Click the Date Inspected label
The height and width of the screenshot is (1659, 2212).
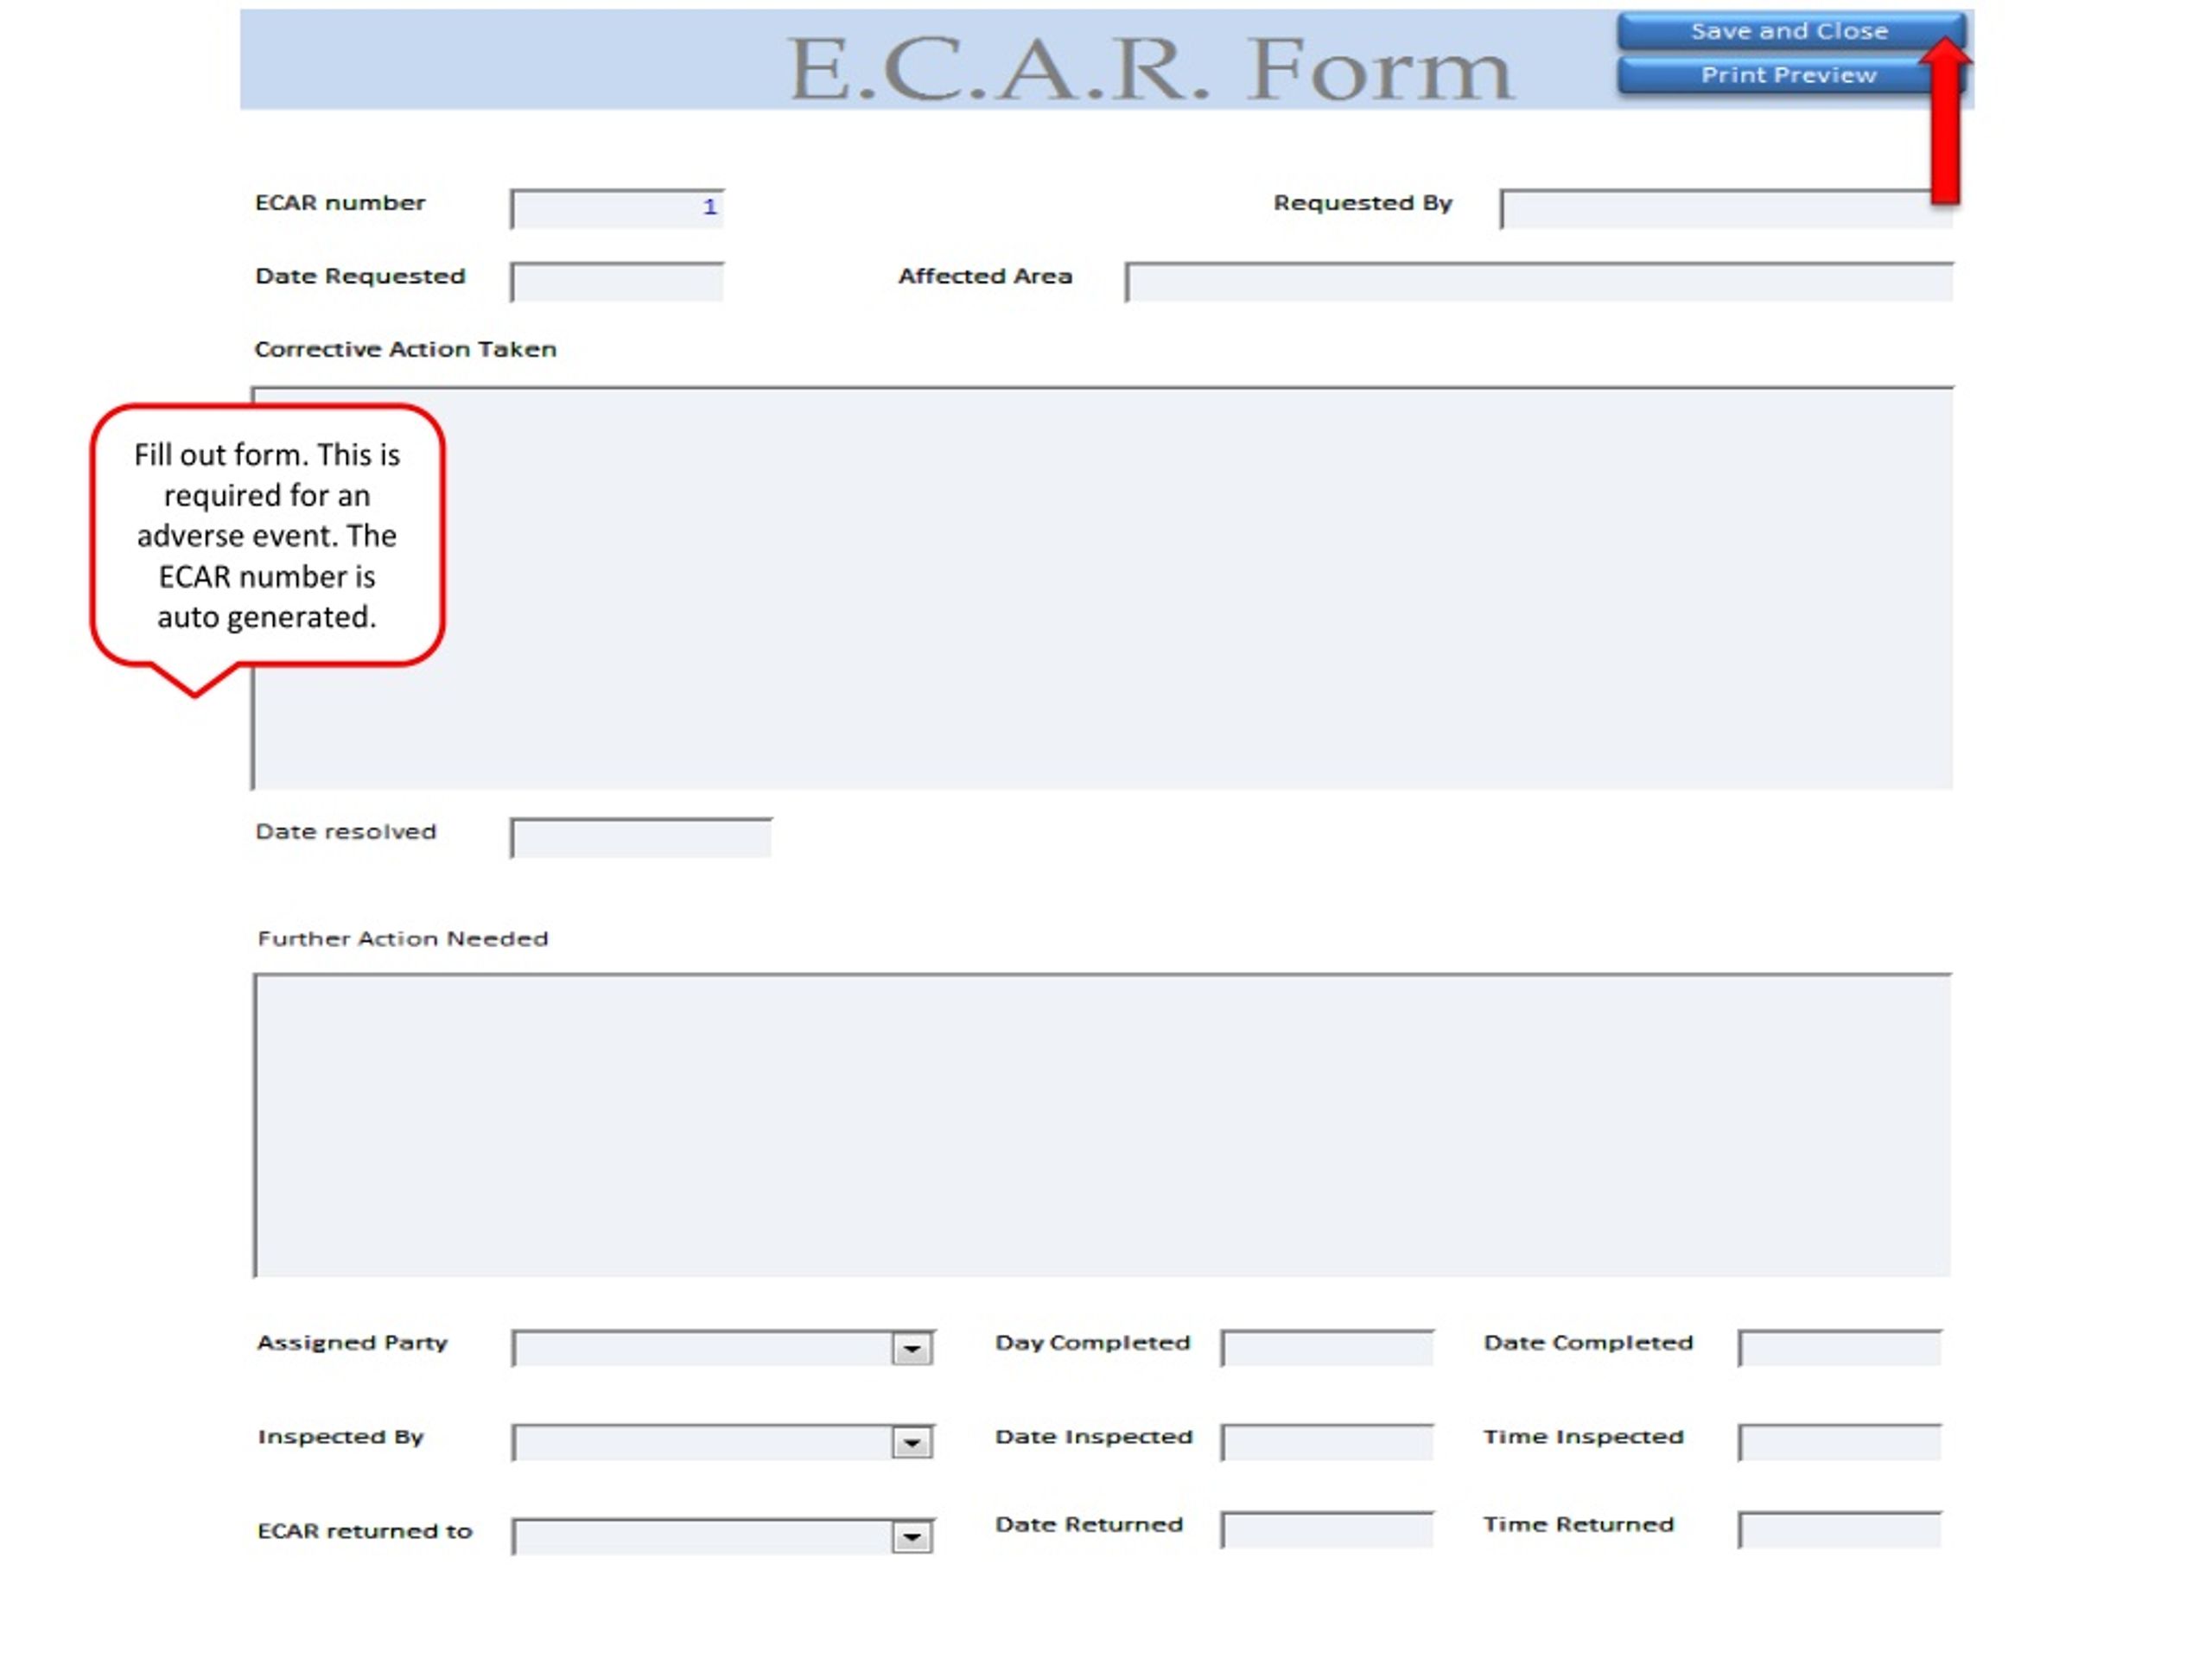1093,1437
